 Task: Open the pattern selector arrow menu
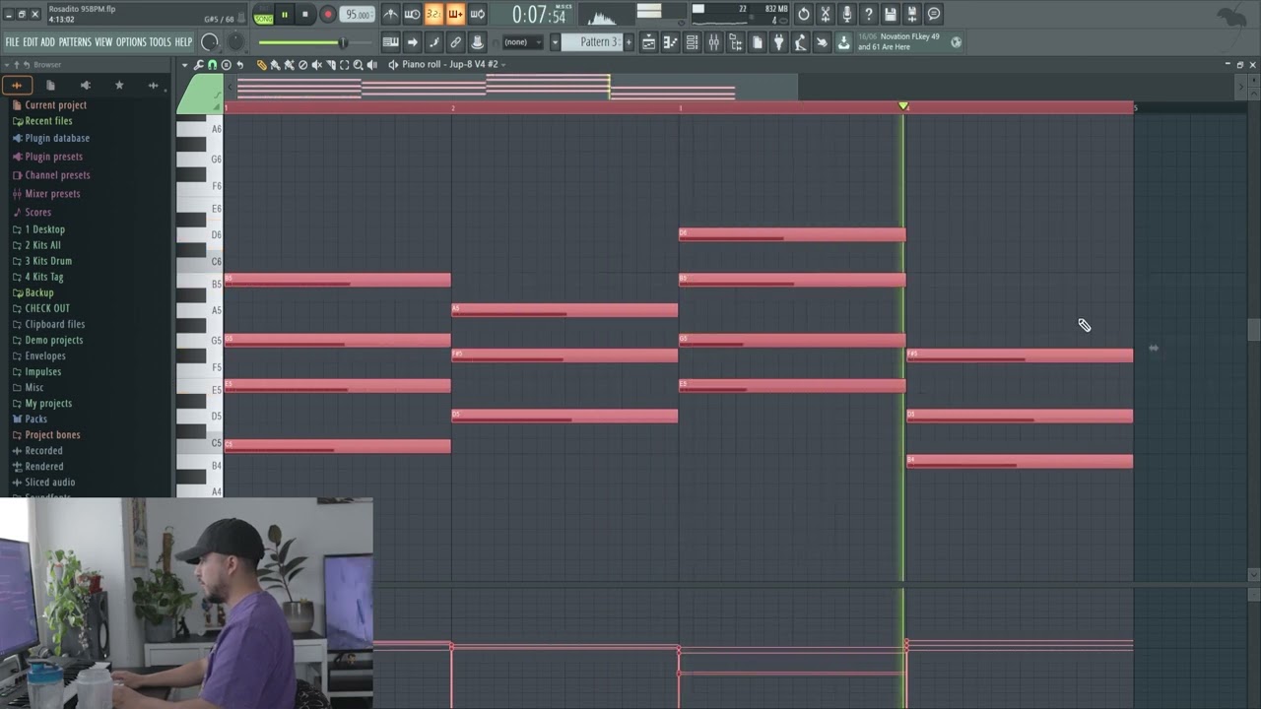click(556, 42)
